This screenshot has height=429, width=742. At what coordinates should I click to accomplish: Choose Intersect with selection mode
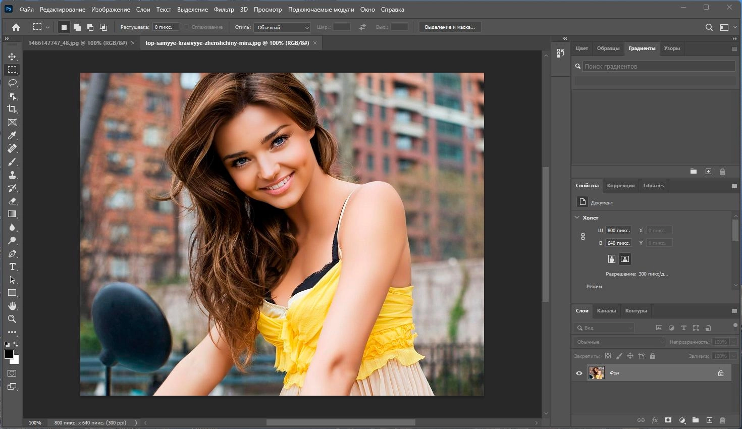(103, 27)
